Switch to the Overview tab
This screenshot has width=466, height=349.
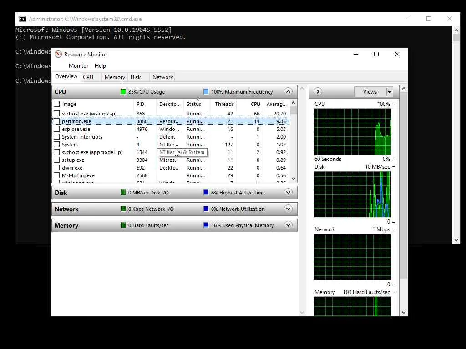tap(66, 76)
